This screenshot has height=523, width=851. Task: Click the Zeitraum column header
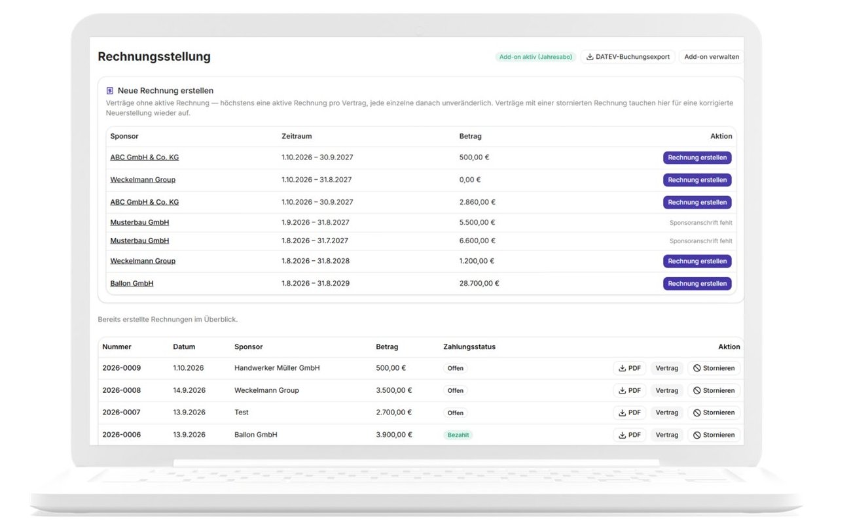pyautogui.click(x=297, y=136)
